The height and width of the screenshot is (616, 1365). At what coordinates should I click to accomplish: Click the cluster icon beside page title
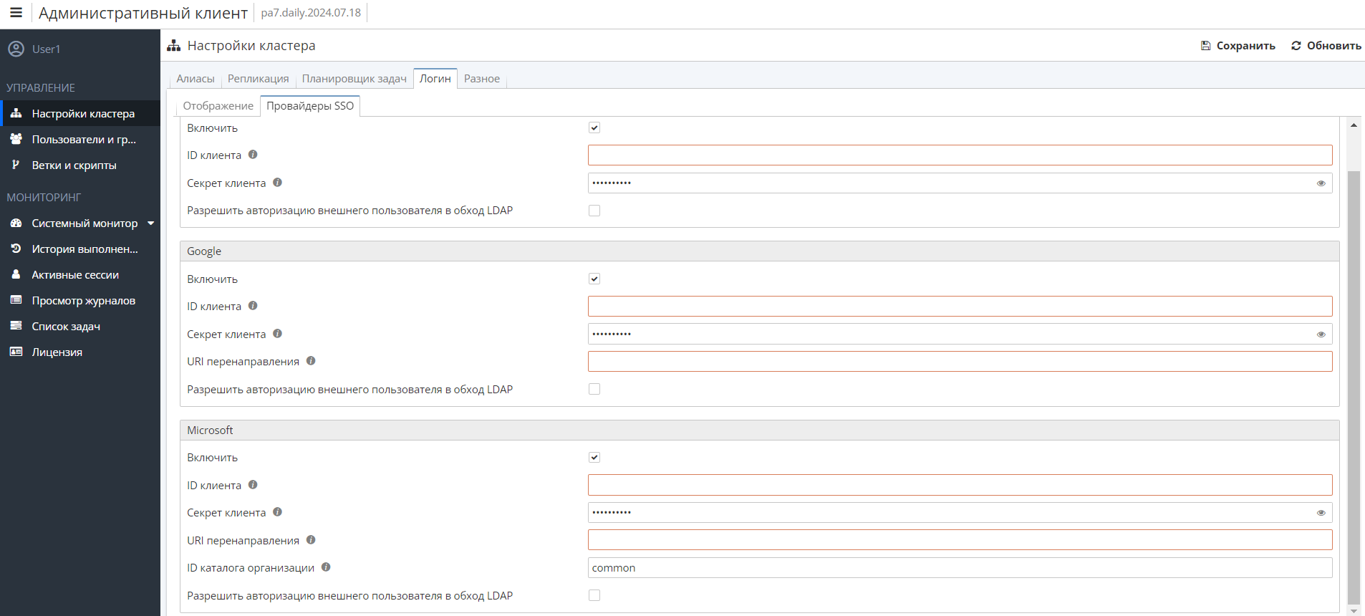tap(173, 46)
